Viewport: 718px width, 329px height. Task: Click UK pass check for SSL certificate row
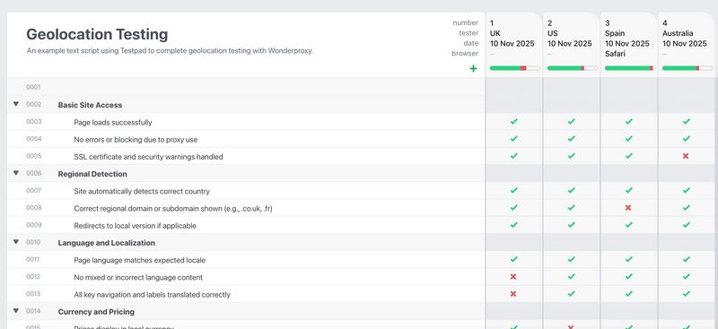click(513, 156)
